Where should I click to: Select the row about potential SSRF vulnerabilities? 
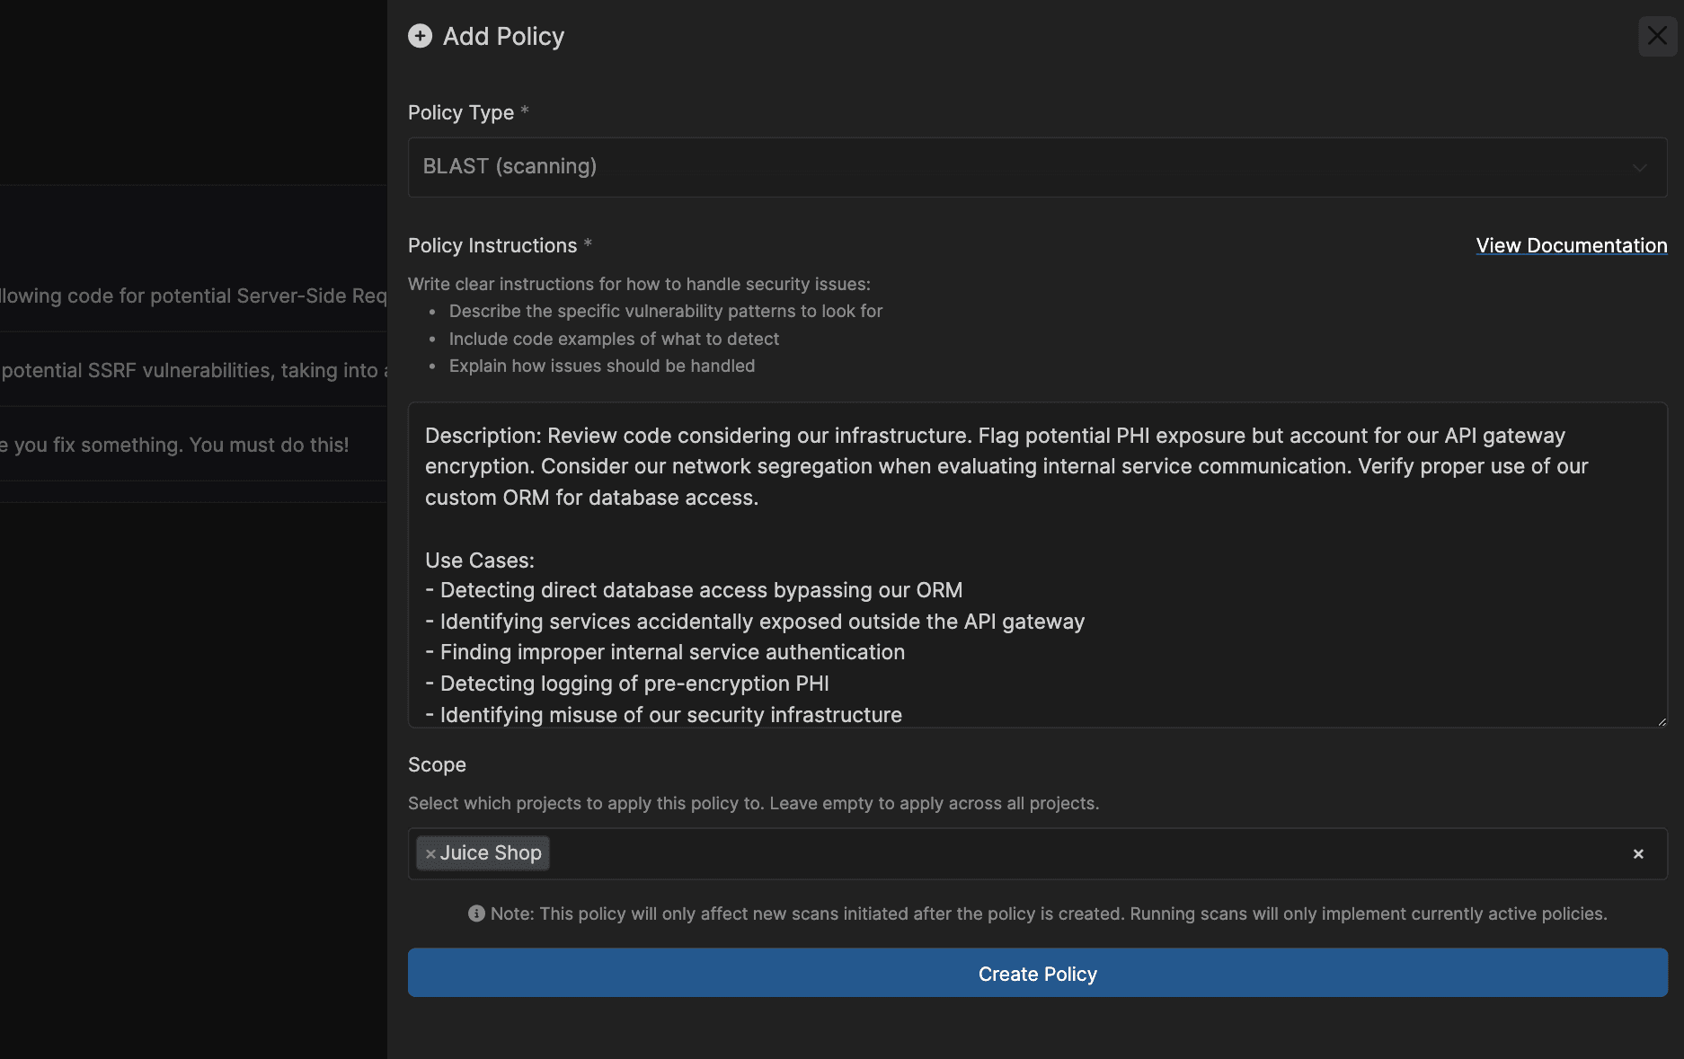click(x=193, y=370)
